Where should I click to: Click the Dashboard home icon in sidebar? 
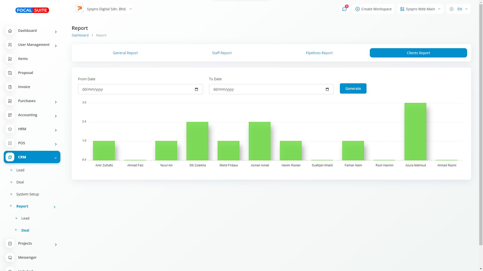pyautogui.click(x=10, y=31)
